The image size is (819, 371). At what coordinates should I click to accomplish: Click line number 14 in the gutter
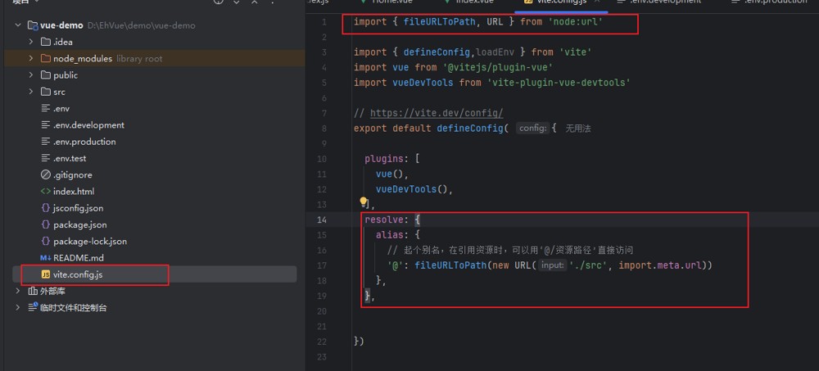click(321, 220)
